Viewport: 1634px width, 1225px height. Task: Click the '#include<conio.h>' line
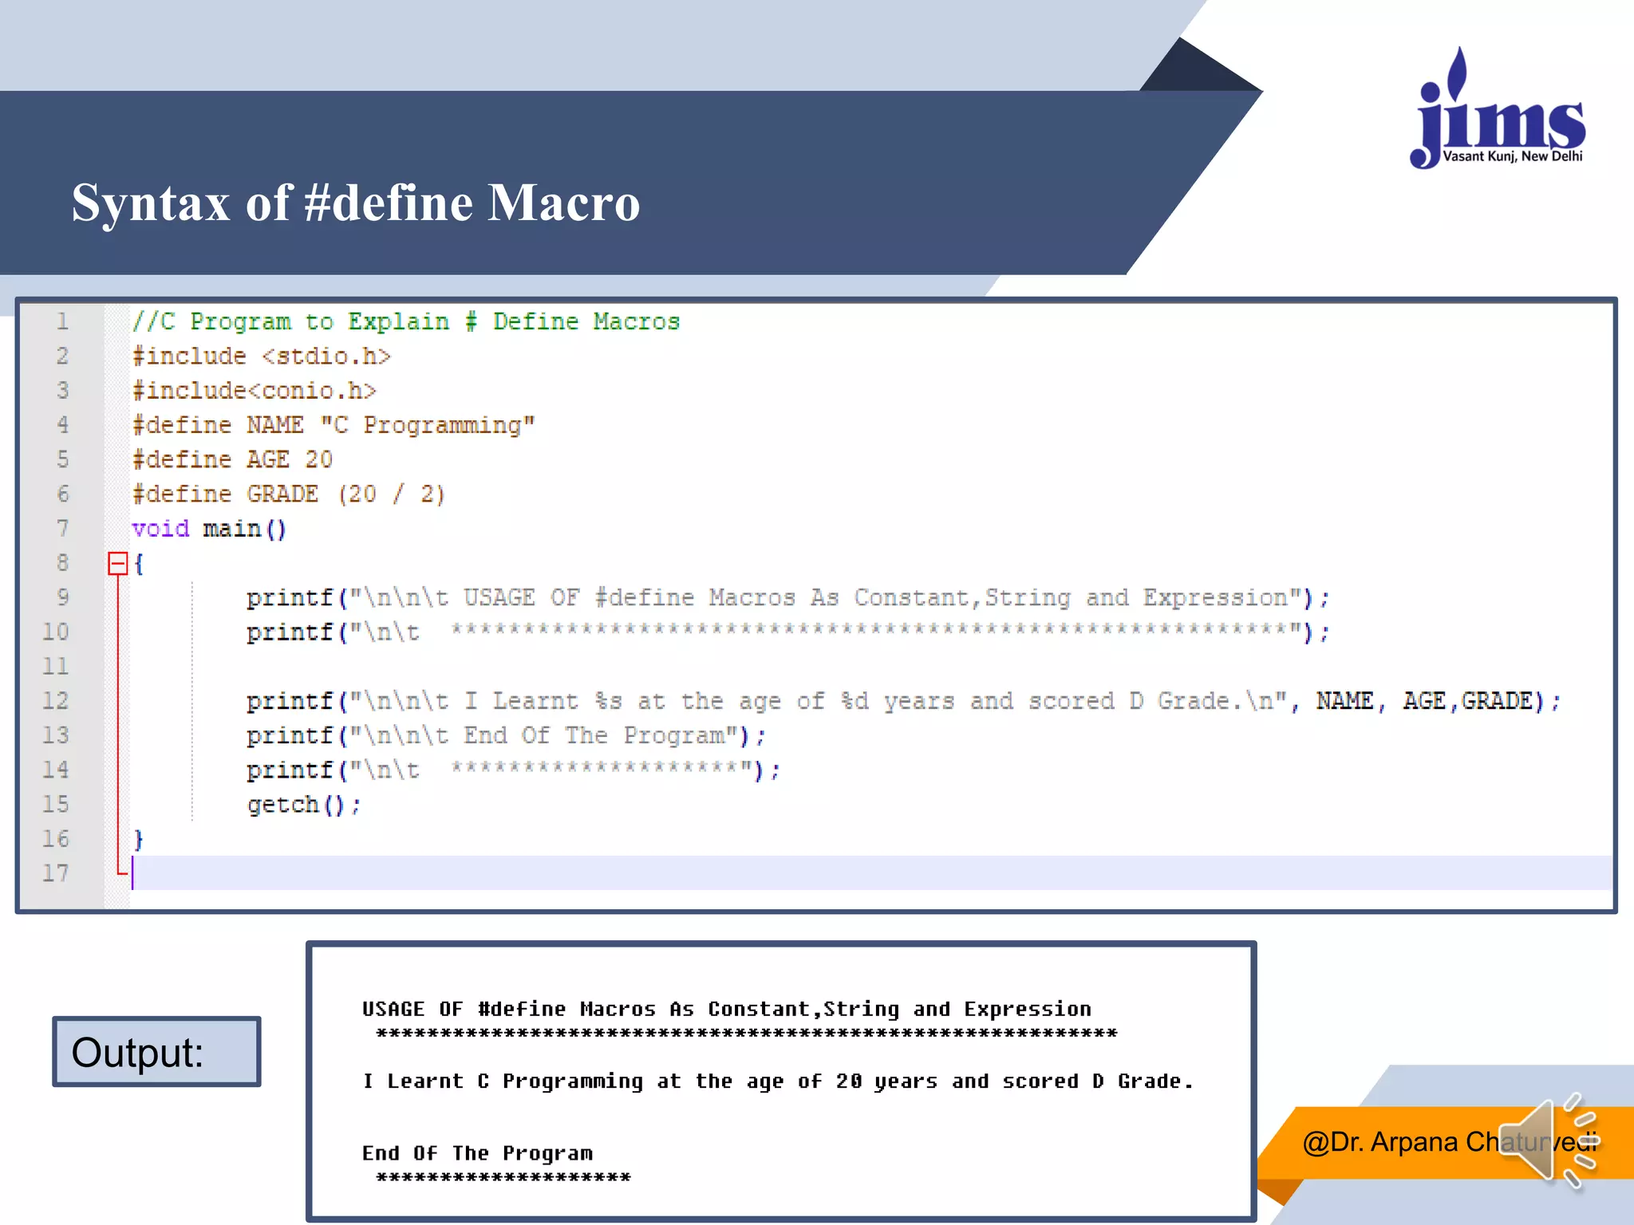254,391
